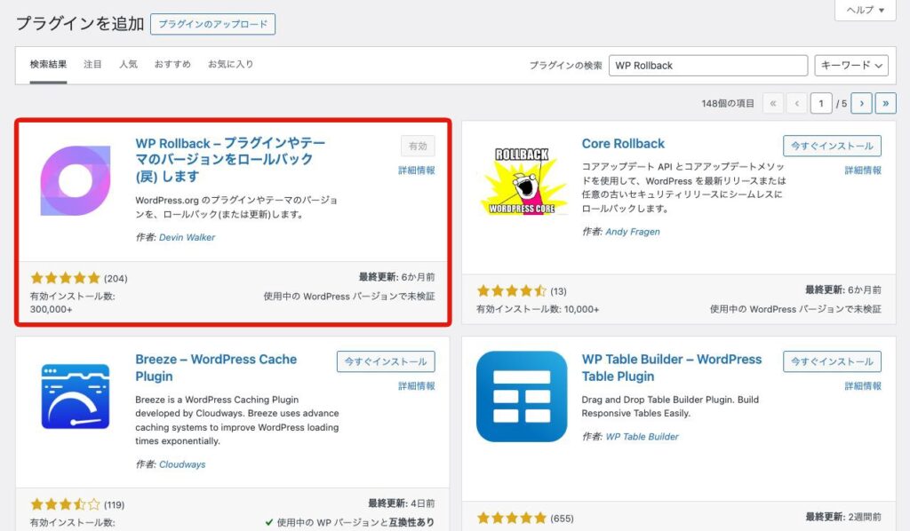Image resolution: width=910 pixels, height=531 pixels.
Task: Click the WP Rollback plugin logo icon
Action: point(76,181)
